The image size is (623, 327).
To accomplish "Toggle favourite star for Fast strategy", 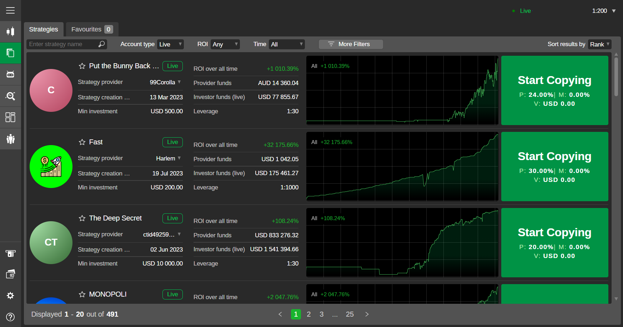I will pyautogui.click(x=82, y=142).
